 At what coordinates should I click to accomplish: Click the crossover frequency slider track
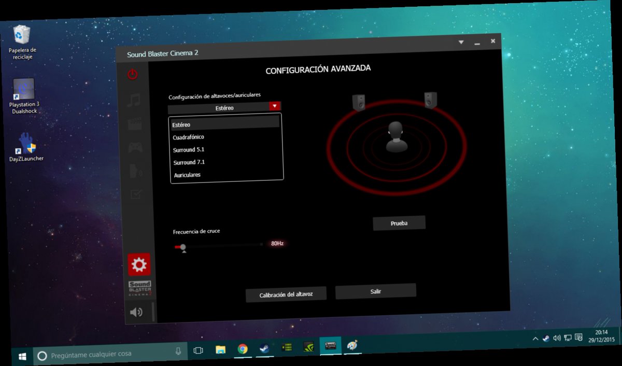[x=220, y=245]
